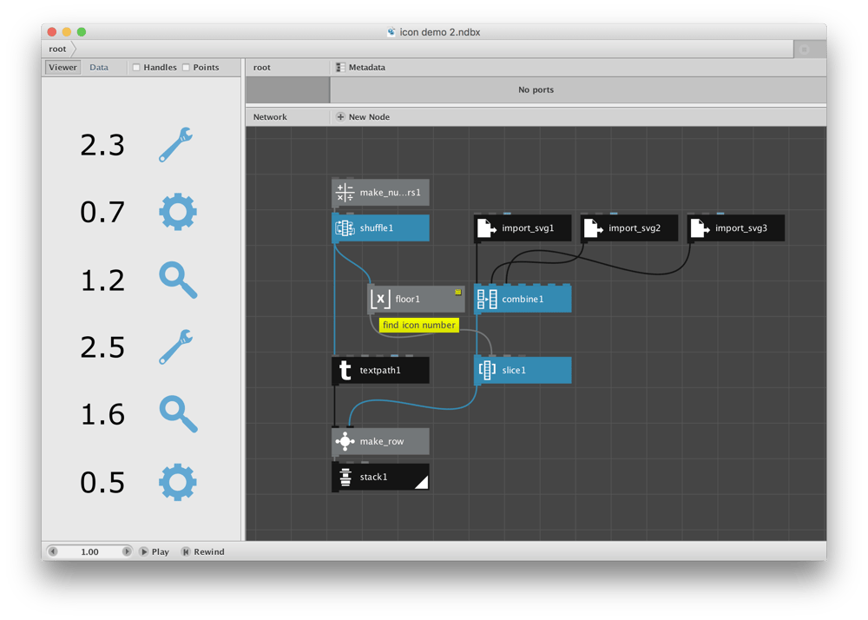Click the slice1 node label
This screenshot has height=620, width=868.
pyautogui.click(x=514, y=370)
